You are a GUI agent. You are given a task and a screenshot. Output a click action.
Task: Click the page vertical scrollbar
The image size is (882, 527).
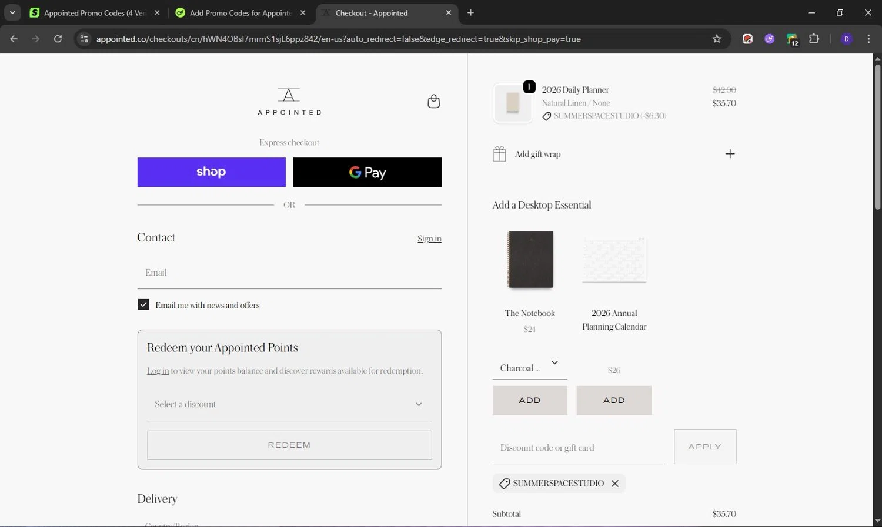pyautogui.click(x=877, y=136)
